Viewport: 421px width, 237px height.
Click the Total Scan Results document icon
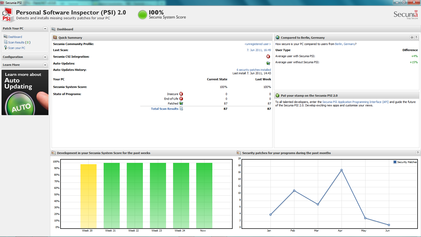pos(181,108)
